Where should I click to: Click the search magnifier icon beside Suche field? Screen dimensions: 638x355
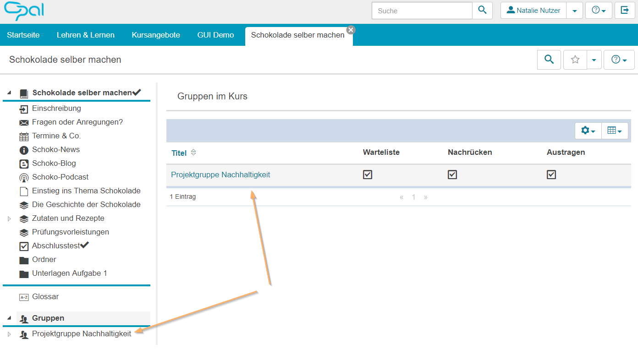click(x=482, y=10)
